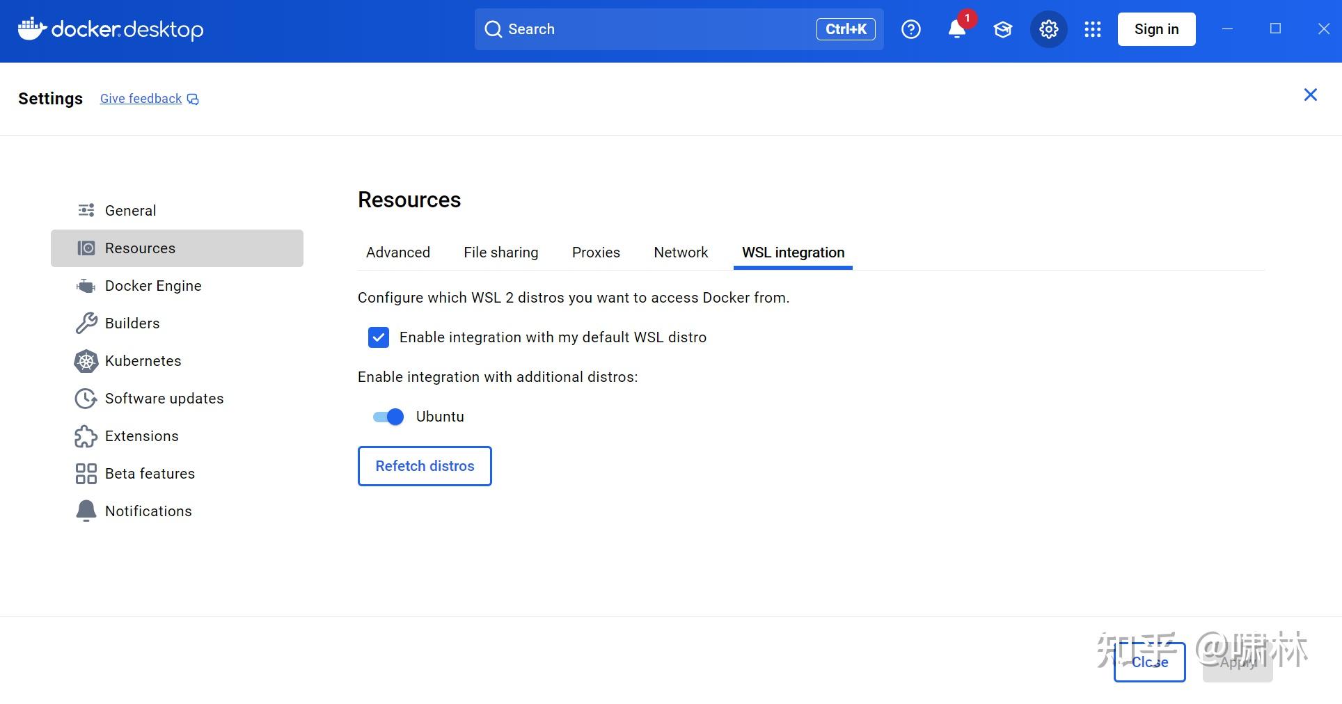
Task: Open Notifications settings section
Action: coord(177,511)
